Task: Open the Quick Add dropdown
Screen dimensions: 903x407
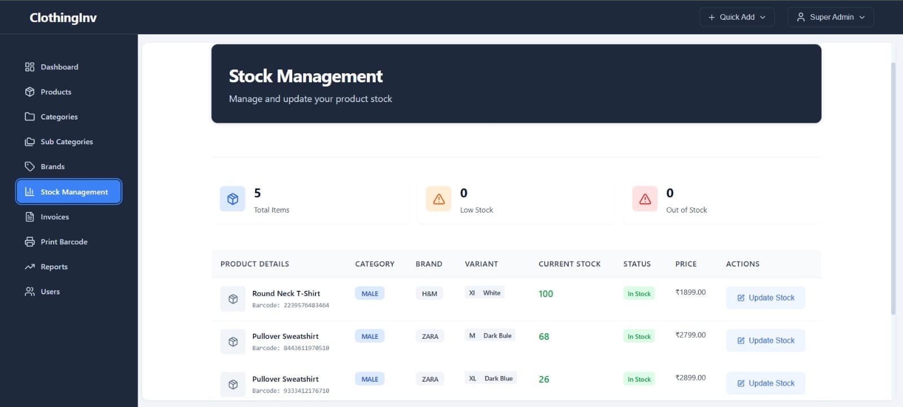Action: 737,17
